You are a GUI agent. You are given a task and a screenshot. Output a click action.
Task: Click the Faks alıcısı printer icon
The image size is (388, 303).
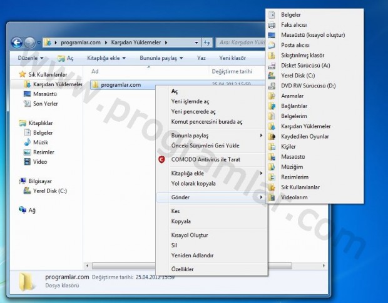click(272, 25)
